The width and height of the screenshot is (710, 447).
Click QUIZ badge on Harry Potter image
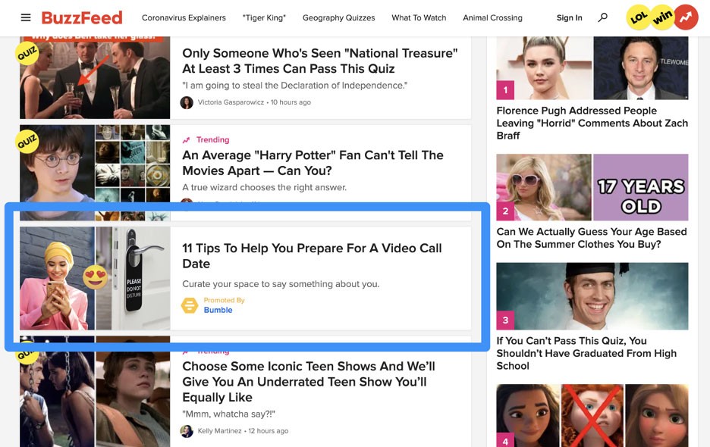27,142
